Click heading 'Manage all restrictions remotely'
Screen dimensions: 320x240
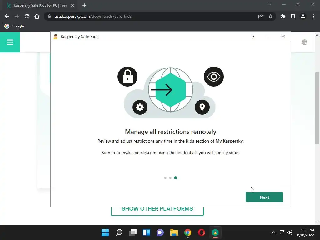coord(171,132)
